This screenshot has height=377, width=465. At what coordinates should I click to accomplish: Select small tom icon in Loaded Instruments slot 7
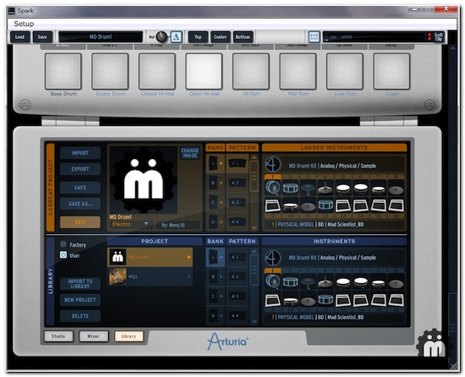point(379,188)
